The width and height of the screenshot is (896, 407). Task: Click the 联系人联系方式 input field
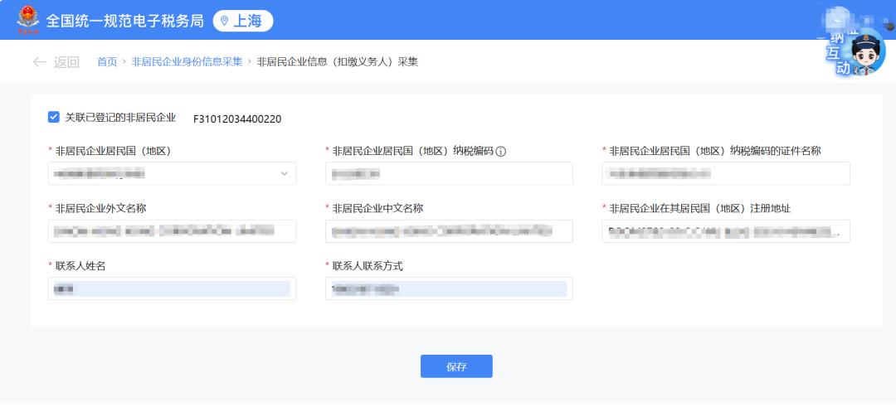(x=449, y=288)
